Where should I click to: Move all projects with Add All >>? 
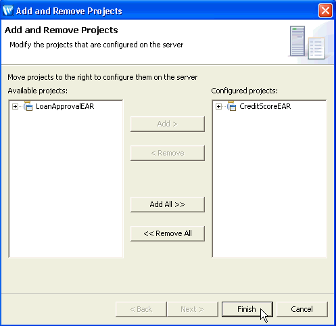[x=168, y=204]
